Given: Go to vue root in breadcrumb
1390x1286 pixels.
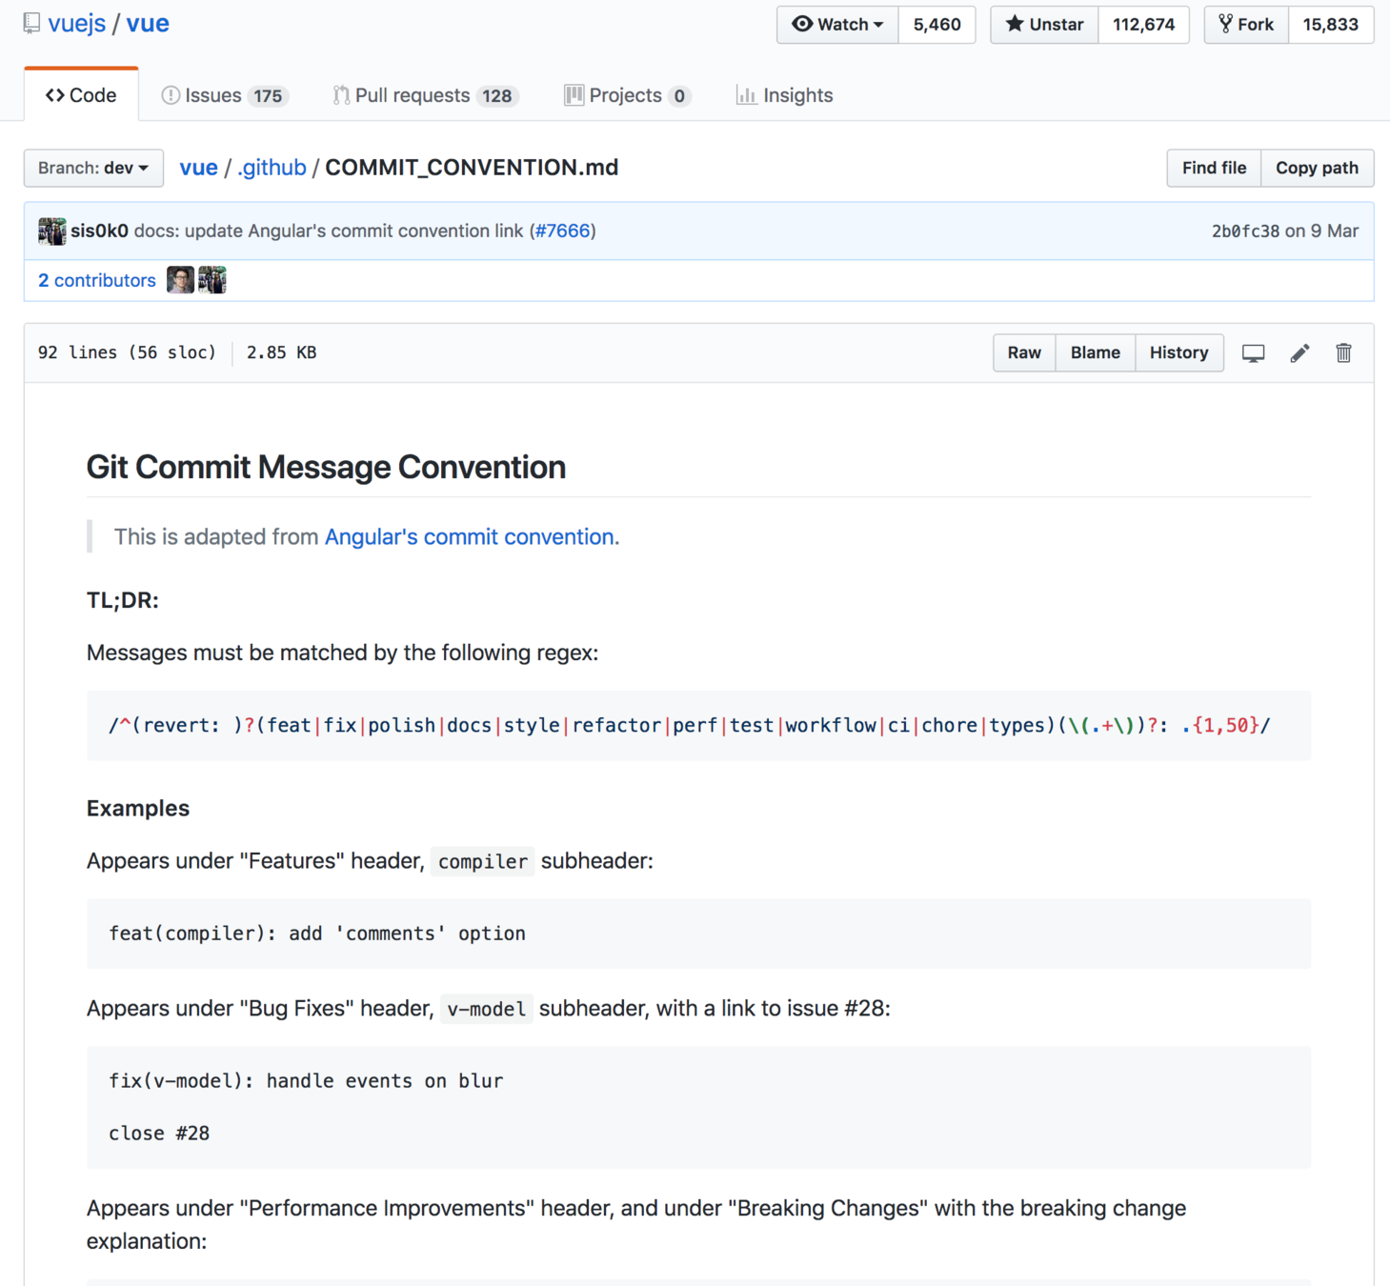Looking at the screenshot, I should 198,168.
